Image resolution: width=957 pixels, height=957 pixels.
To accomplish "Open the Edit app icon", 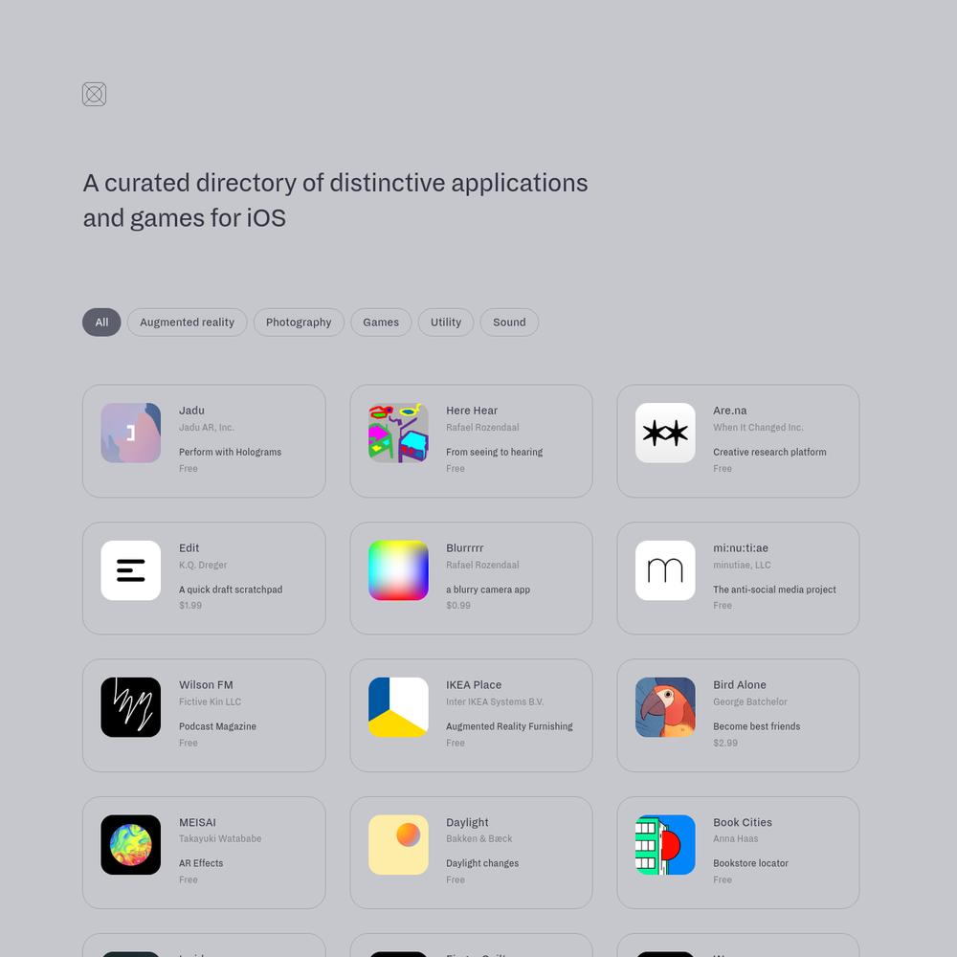I will click(130, 570).
